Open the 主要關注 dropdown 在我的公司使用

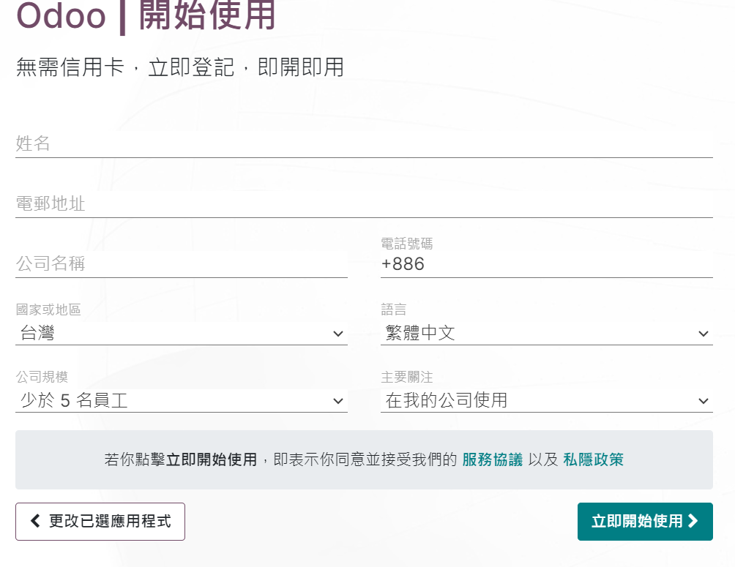547,401
